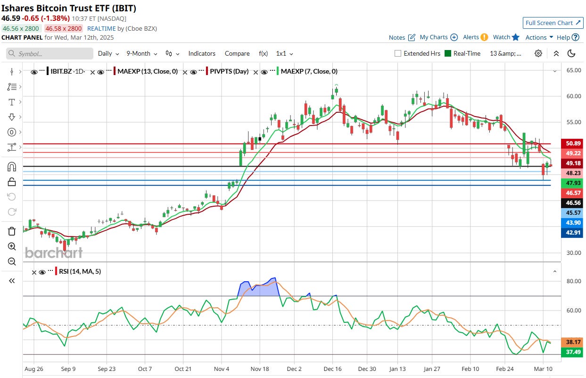This screenshot has width=586, height=378.
Task: Hide the IBIT.BZ price series
Action: point(34,72)
